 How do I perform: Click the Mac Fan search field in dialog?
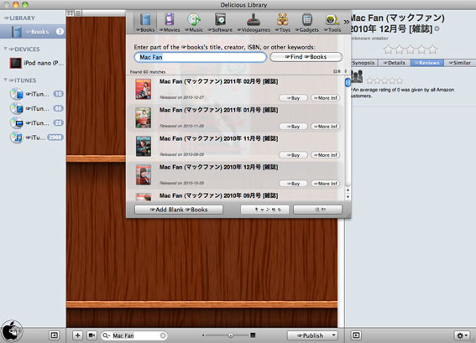(x=201, y=57)
